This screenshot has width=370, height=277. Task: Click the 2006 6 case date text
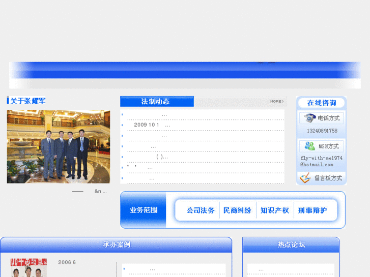pyautogui.click(x=67, y=262)
